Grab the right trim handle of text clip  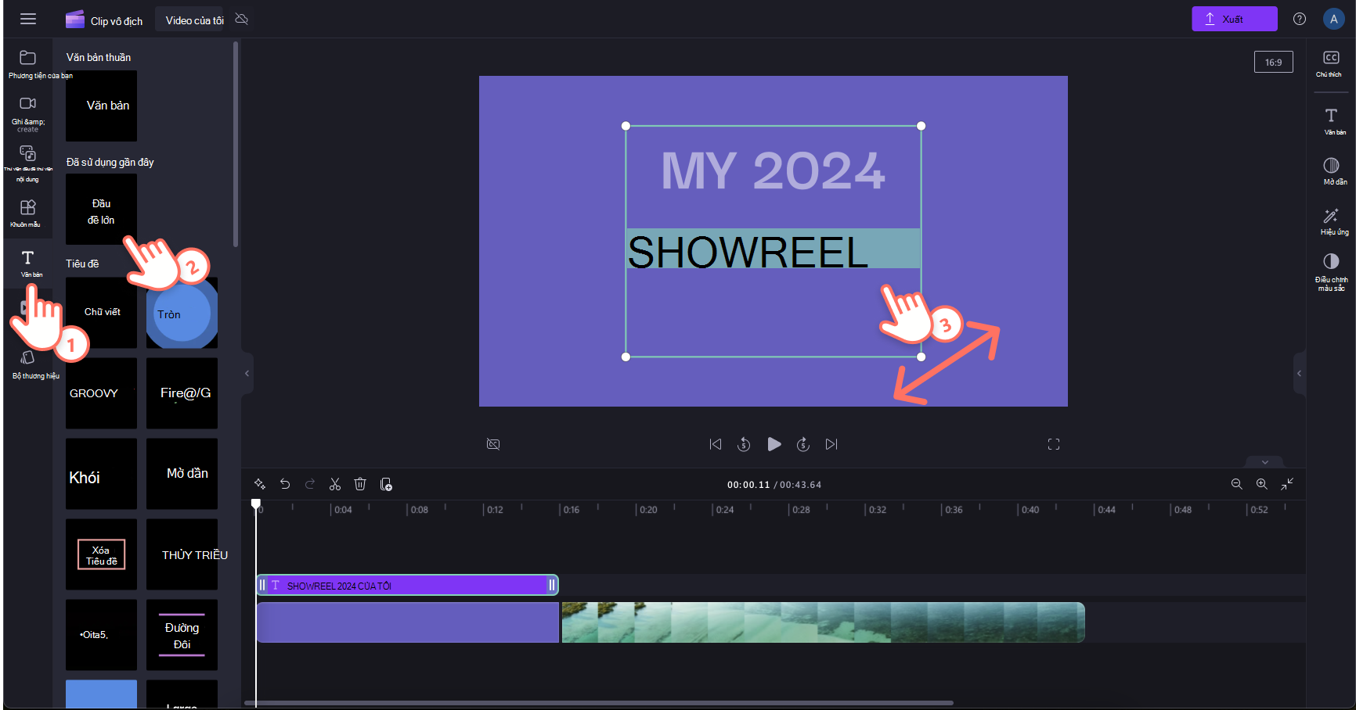pos(552,585)
